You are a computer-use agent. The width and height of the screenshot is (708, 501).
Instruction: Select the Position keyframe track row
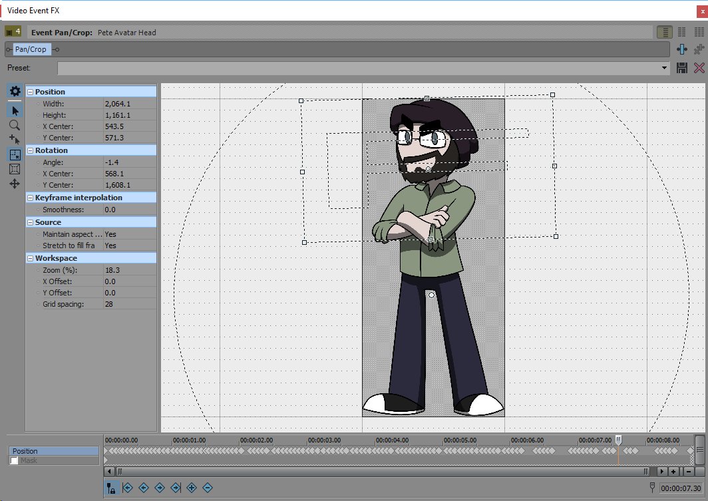click(54, 451)
